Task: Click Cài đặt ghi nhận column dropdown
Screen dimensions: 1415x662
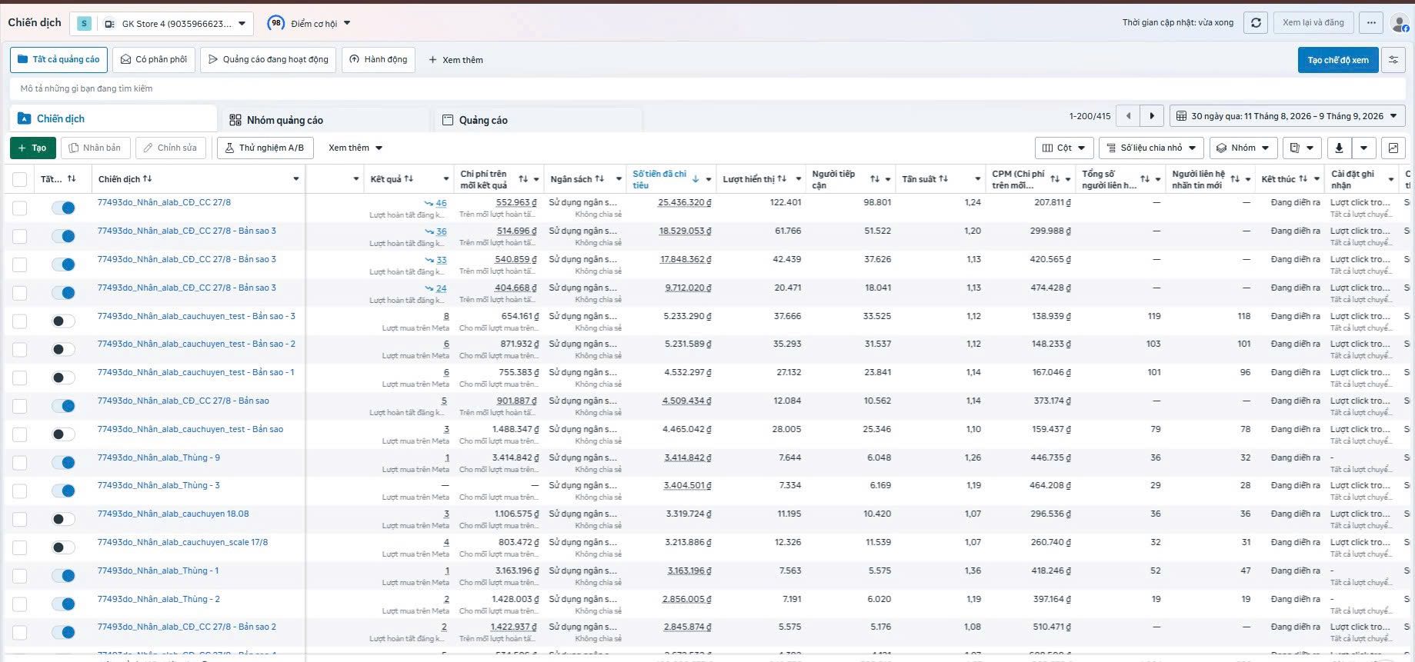Action: tap(1390, 179)
